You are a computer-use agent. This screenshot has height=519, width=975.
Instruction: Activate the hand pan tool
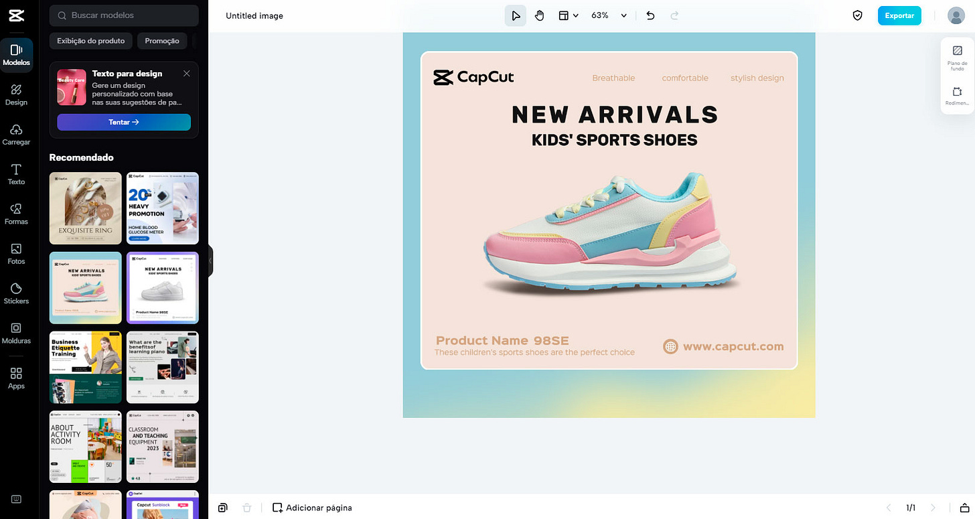point(540,15)
